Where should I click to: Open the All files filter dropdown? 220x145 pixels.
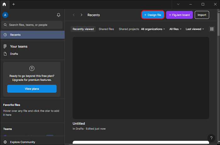[x=176, y=29]
